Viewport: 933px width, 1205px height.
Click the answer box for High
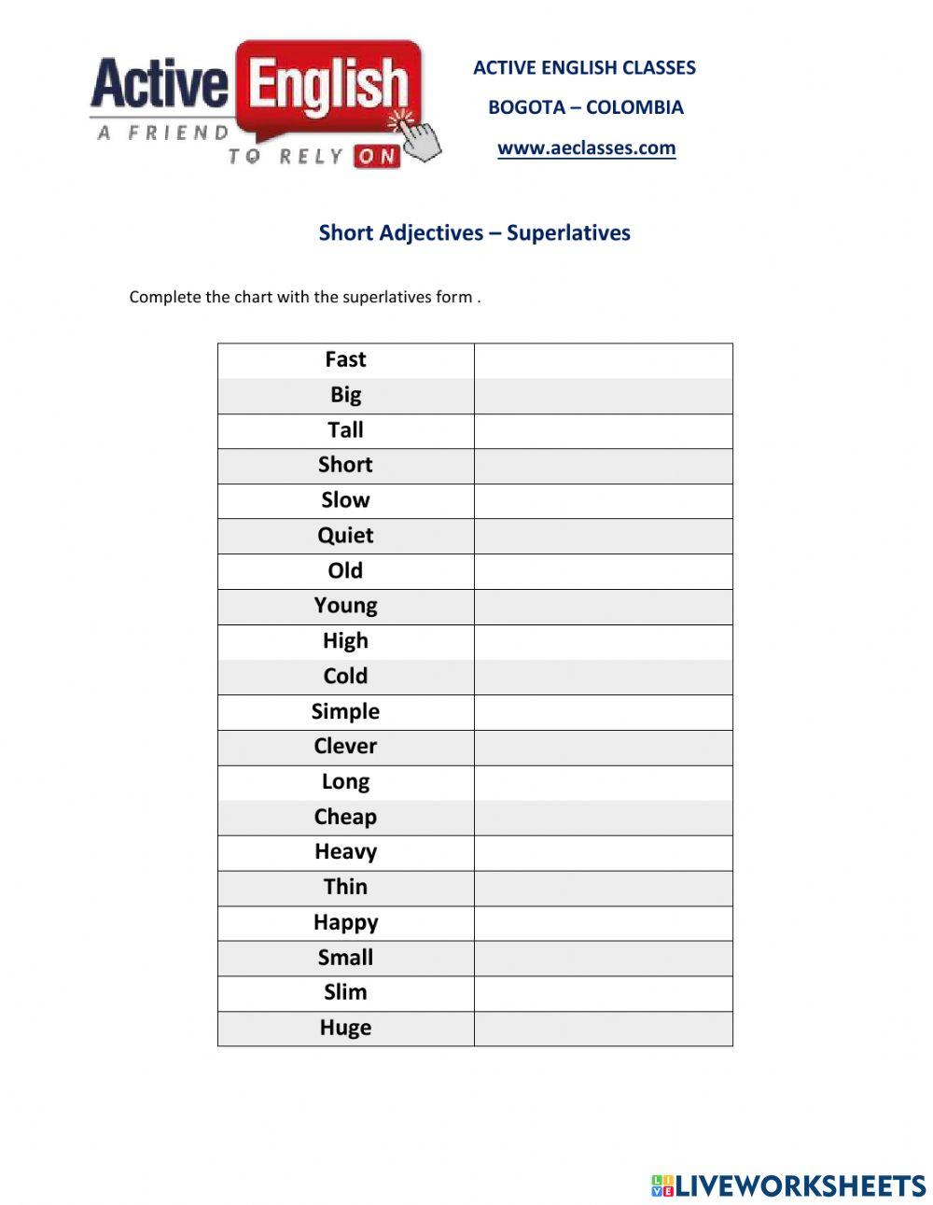click(603, 642)
